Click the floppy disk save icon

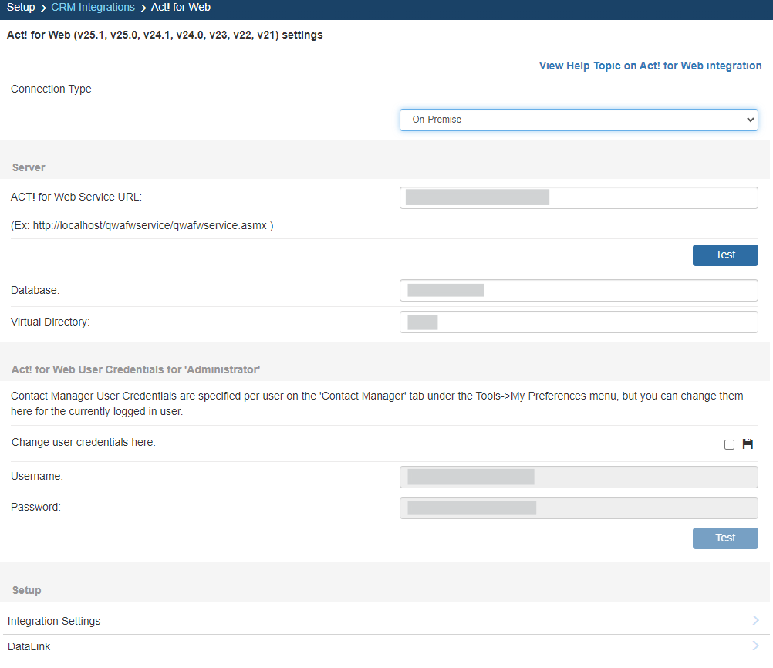point(747,444)
